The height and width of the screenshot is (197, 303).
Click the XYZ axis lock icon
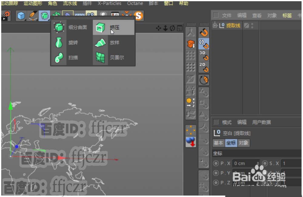pos(191,103)
